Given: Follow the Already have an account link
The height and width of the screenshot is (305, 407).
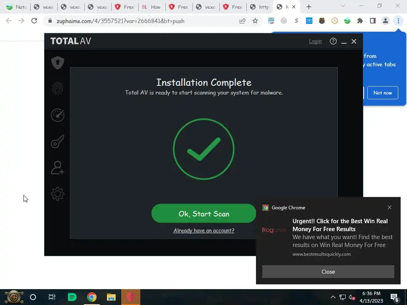Looking at the screenshot, I should tap(204, 230).
